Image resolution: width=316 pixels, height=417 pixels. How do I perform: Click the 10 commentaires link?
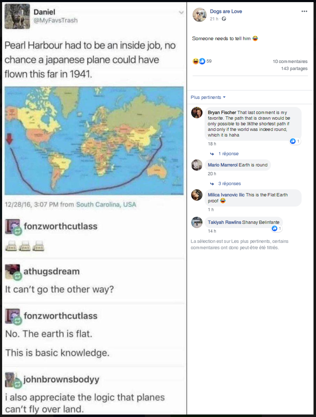(290, 61)
